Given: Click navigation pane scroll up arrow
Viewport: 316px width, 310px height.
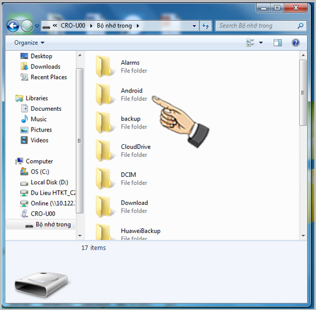Looking at the screenshot, I should [80, 55].
